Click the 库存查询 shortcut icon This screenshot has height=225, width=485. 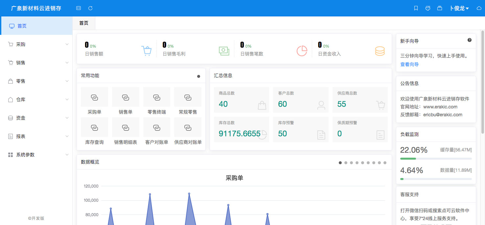pyautogui.click(x=94, y=127)
